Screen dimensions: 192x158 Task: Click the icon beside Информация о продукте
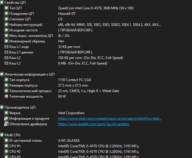coord(6,119)
